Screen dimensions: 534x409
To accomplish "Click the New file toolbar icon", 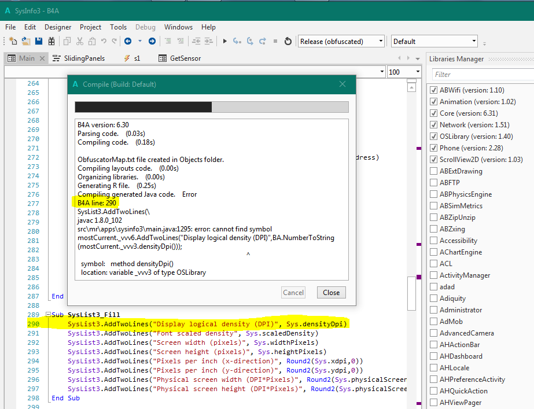I will point(13,41).
